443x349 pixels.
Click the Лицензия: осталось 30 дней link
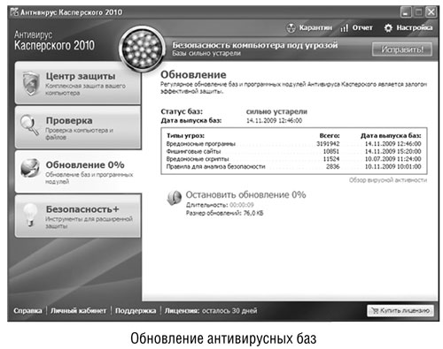tap(211, 311)
